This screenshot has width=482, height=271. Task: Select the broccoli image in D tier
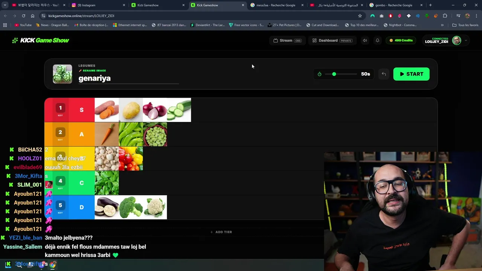(x=131, y=207)
